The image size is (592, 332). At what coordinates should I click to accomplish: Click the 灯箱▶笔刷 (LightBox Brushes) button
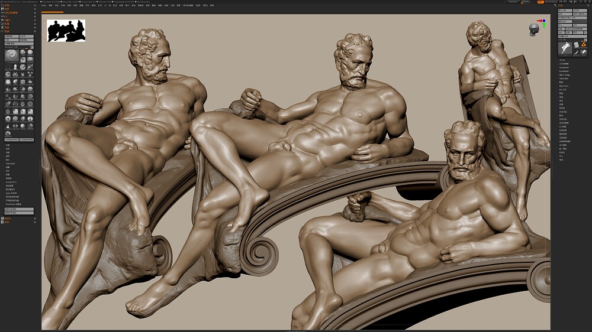[x=20, y=44]
